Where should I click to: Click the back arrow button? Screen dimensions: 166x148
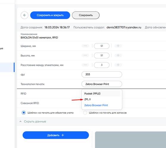tap(24, 15)
